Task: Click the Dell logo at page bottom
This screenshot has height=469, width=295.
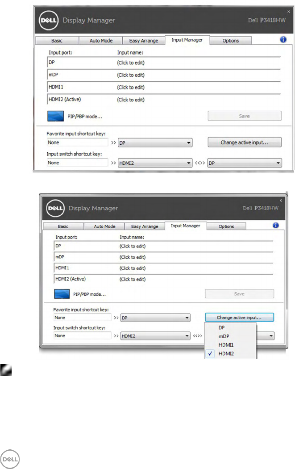Action: tap(10, 459)
